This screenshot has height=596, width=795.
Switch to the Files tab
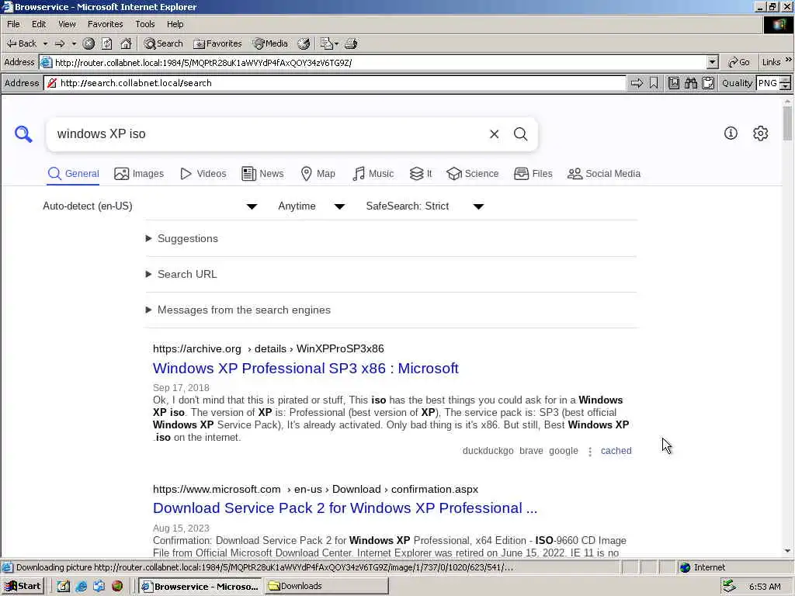[533, 174]
